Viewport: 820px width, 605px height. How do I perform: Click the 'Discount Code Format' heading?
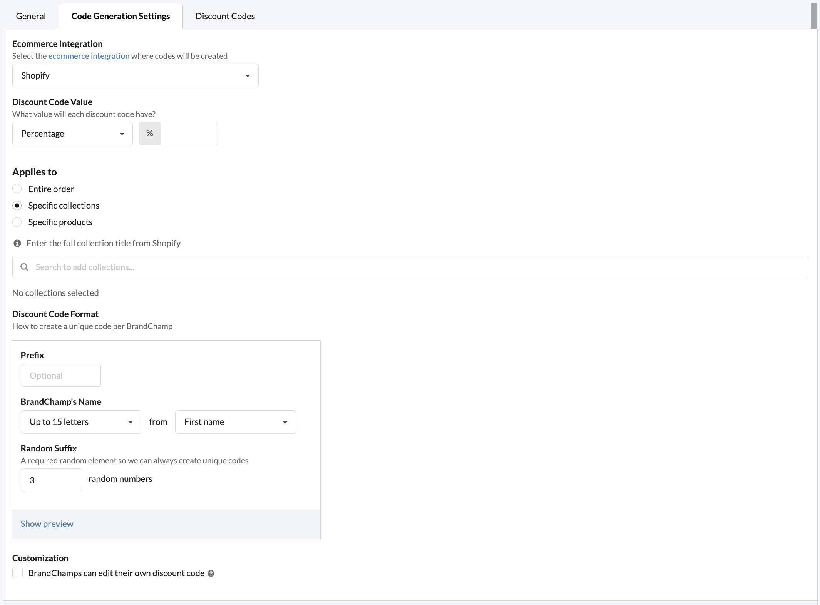coord(55,314)
